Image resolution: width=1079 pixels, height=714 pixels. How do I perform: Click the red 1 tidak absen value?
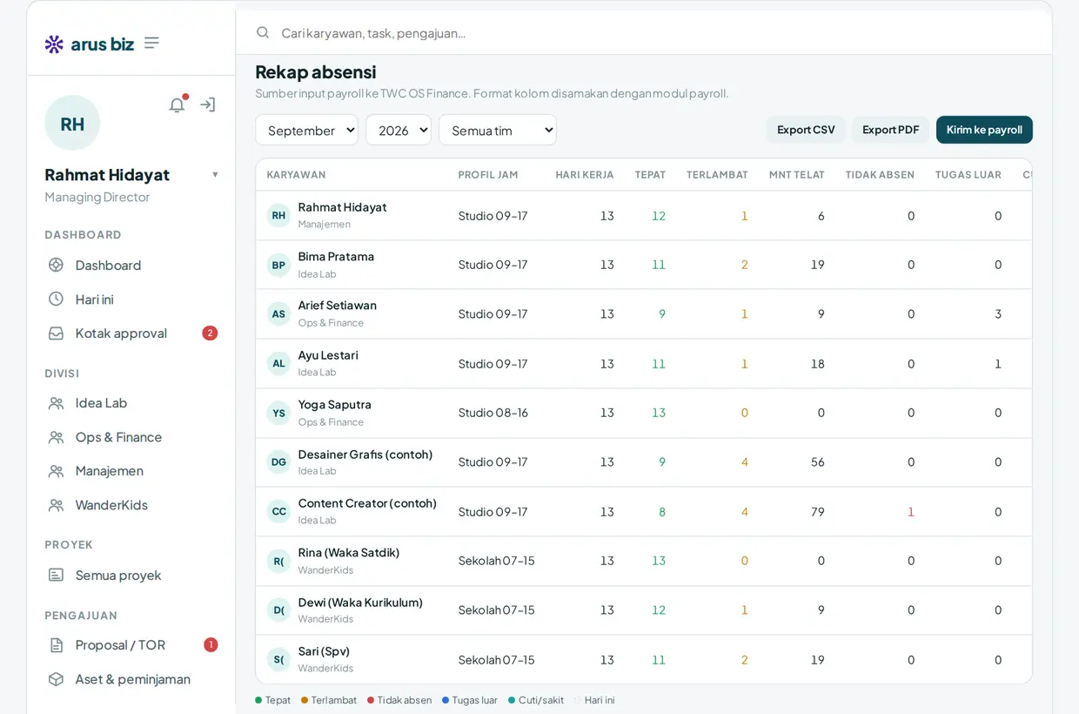click(911, 512)
